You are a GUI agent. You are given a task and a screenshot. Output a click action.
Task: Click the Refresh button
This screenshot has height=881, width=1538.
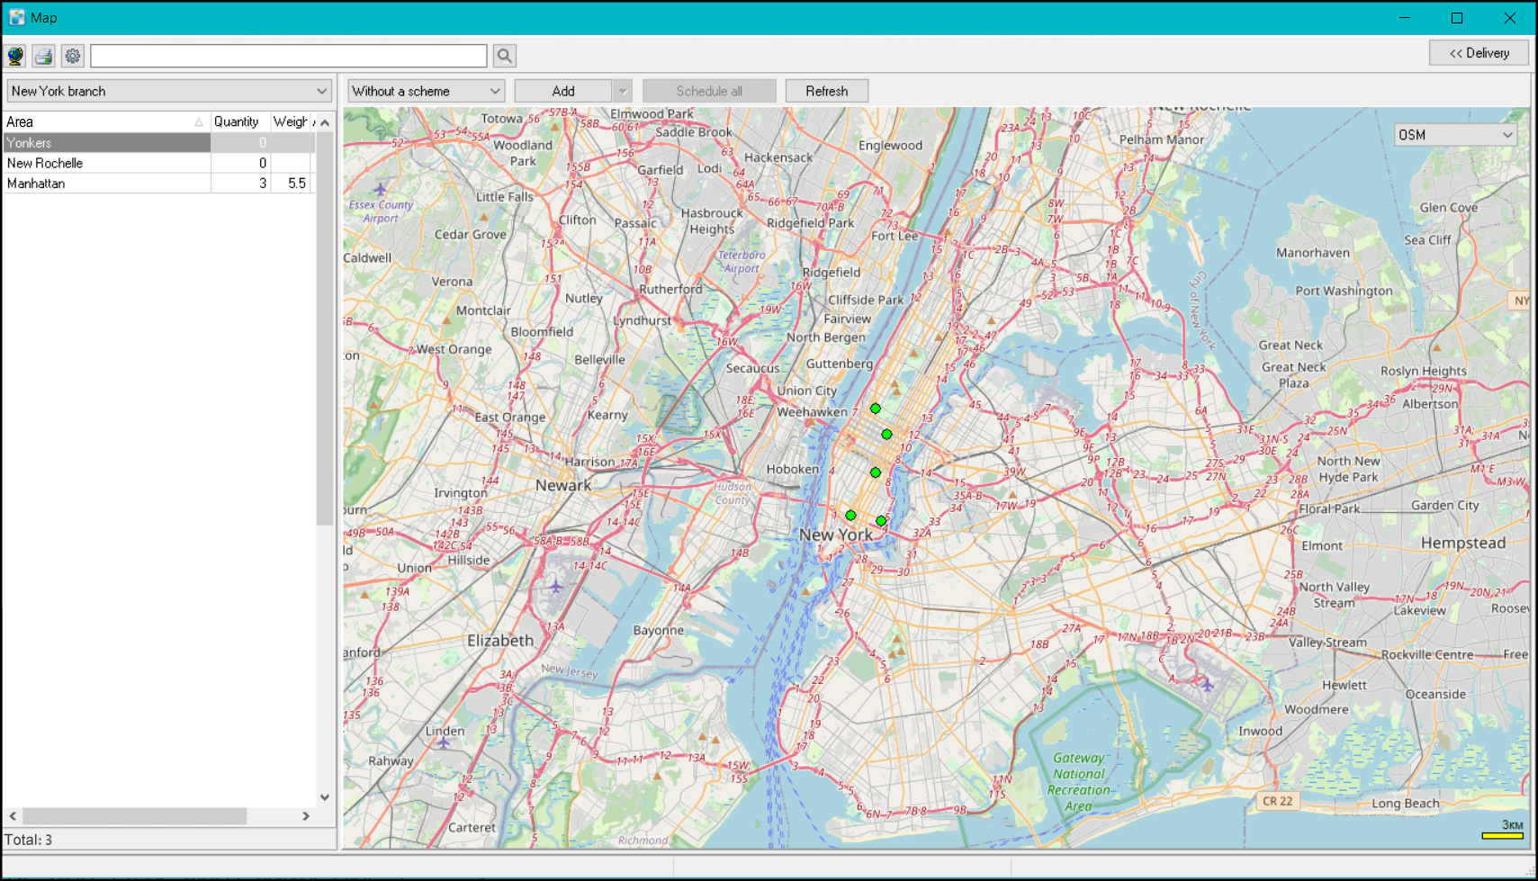[826, 91]
